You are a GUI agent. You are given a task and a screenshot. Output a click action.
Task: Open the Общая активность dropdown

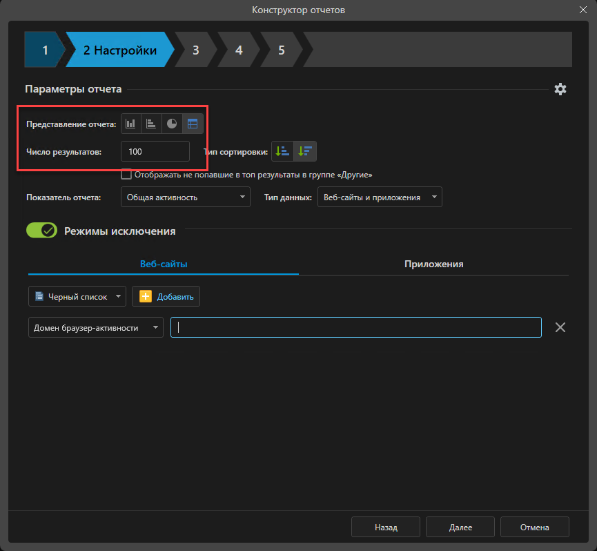tap(185, 197)
